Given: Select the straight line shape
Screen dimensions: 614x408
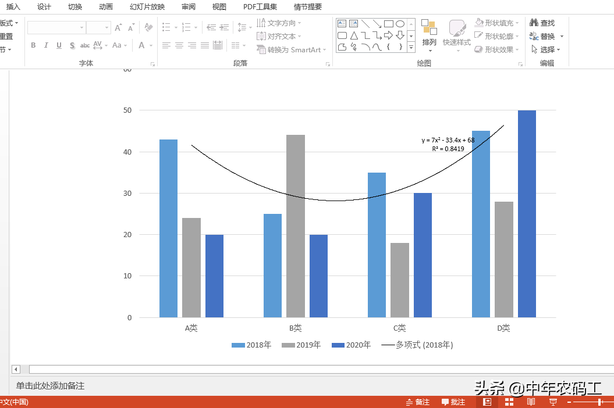Looking at the screenshot, I should [x=365, y=23].
